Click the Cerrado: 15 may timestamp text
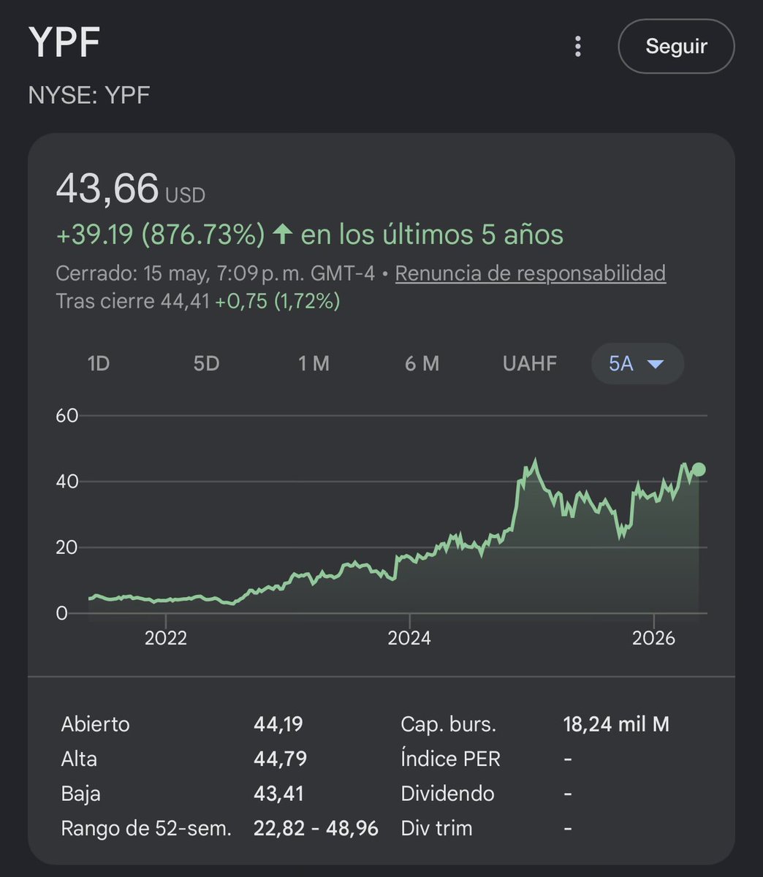 click(x=216, y=273)
